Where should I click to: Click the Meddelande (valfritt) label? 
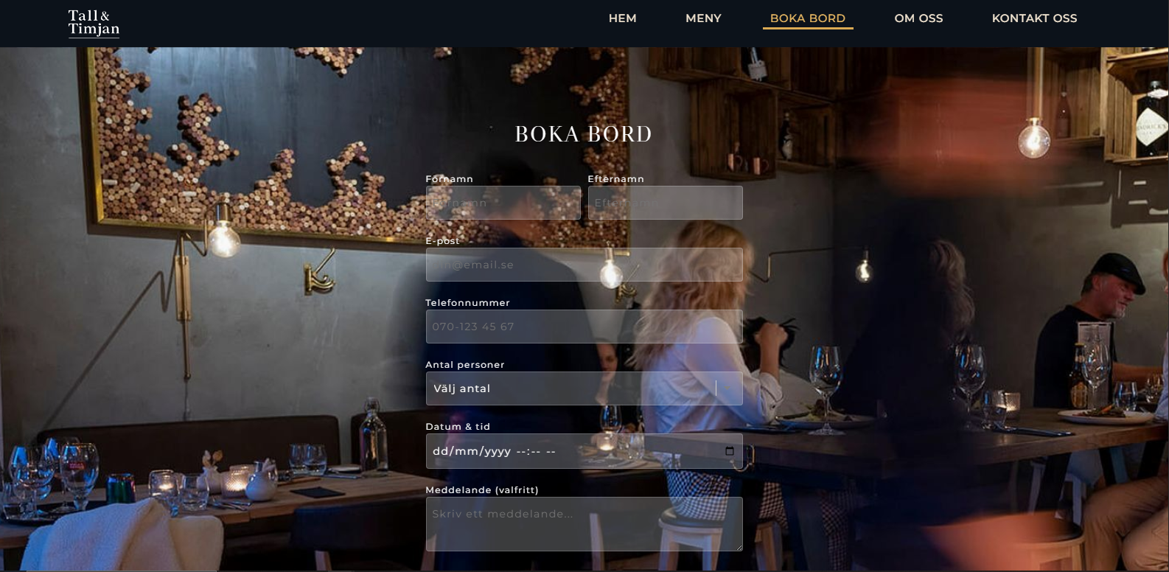click(482, 490)
